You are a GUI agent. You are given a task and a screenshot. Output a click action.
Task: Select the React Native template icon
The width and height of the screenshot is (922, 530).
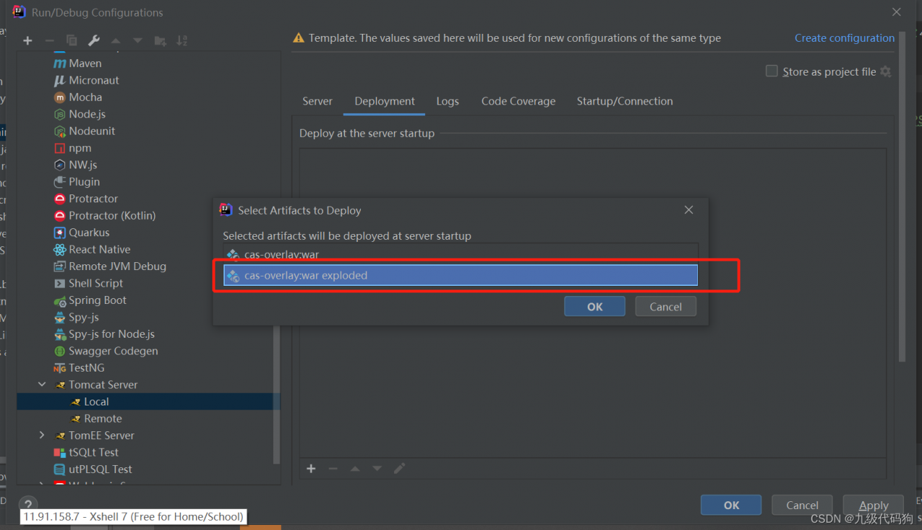pos(60,249)
